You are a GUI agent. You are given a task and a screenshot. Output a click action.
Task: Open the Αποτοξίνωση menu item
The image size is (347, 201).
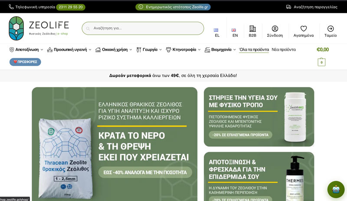click(27, 50)
